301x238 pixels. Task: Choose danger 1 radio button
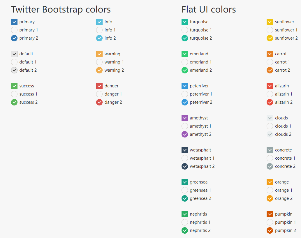click(99, 94)
